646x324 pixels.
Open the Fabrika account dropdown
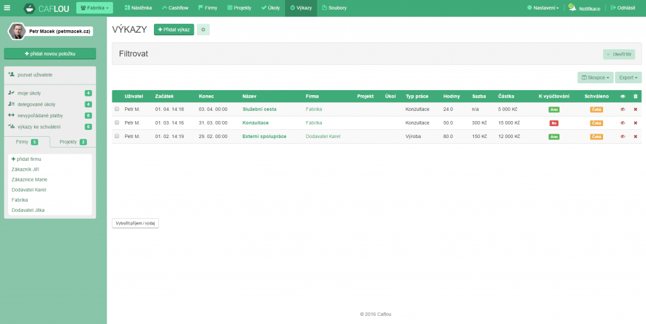(95, 8)
